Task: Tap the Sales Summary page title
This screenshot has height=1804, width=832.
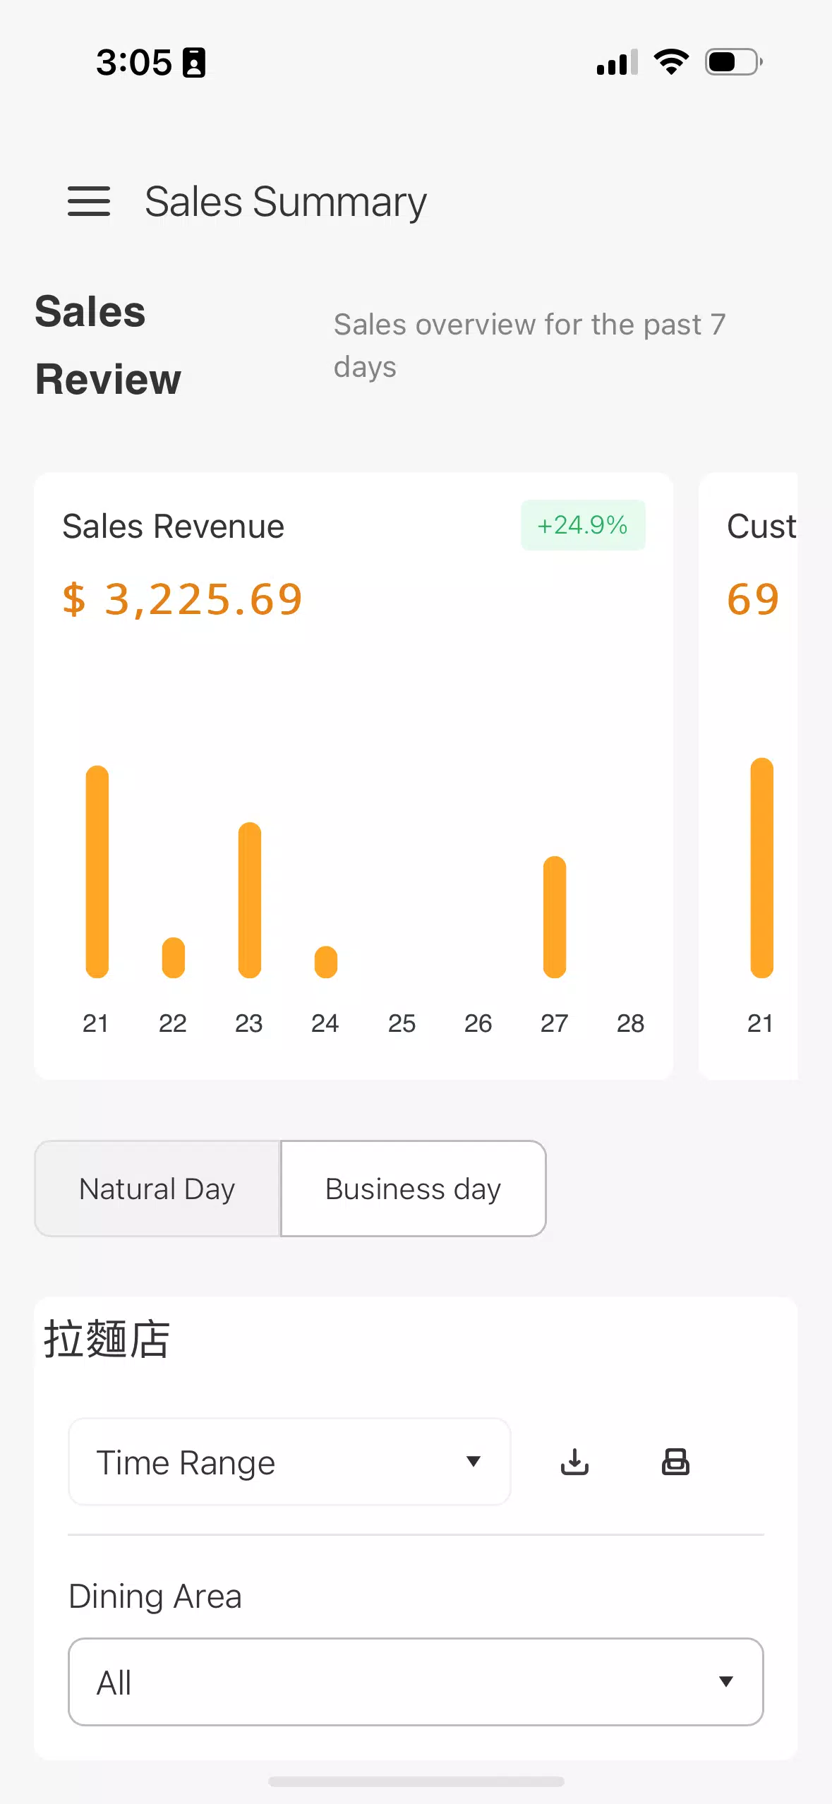Action: click(286, 202)
